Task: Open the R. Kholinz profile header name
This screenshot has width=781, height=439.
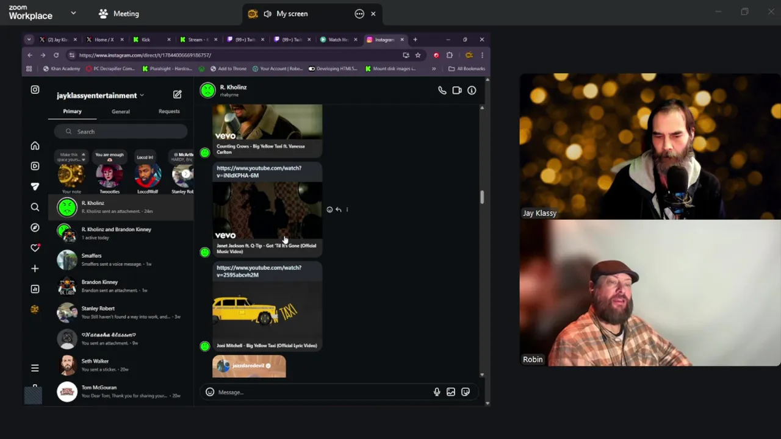Action: pyautogui.click(x=233, y=87)
